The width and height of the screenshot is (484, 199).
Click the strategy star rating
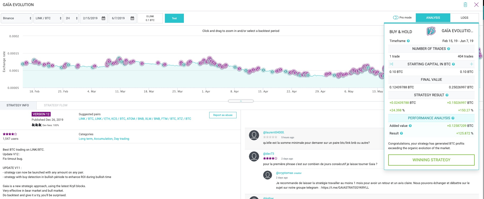(x=10, y=134)
